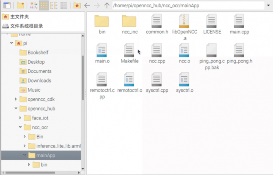Select the ncc.o object file
Screen dimensions: 273x175
point(184,53)
